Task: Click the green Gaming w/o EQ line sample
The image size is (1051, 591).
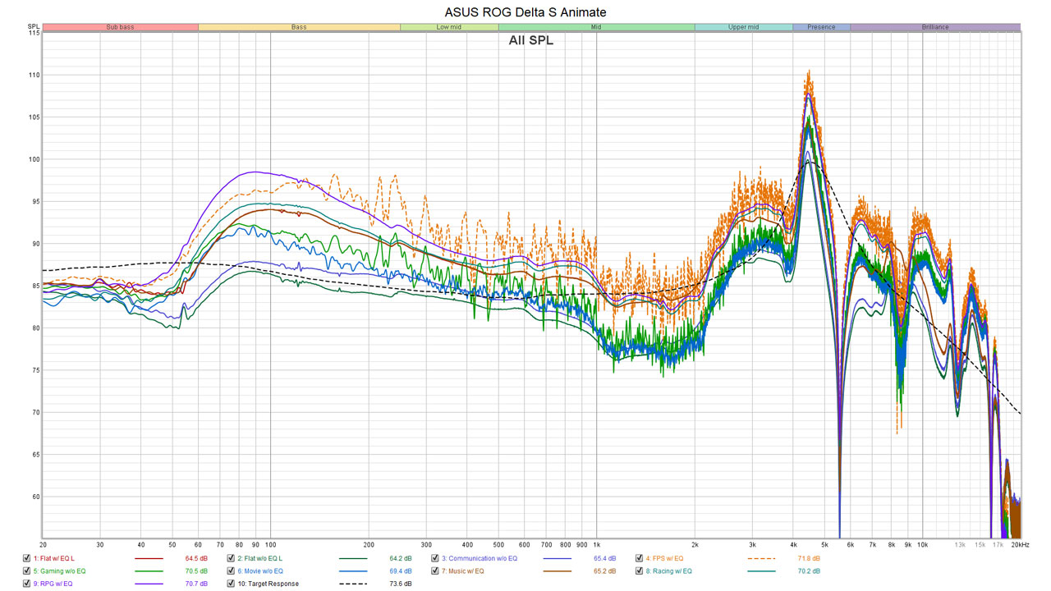Action: [x=149, y=570]
